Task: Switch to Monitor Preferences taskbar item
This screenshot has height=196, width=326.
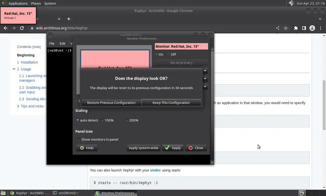Action: click(116, 193)
